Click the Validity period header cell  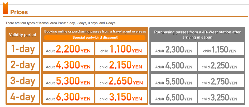click(23, 35)
